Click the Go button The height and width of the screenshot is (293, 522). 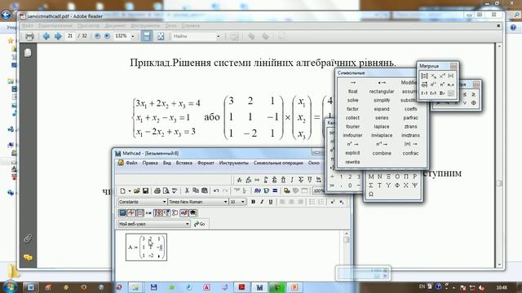(x=199, y=224)
